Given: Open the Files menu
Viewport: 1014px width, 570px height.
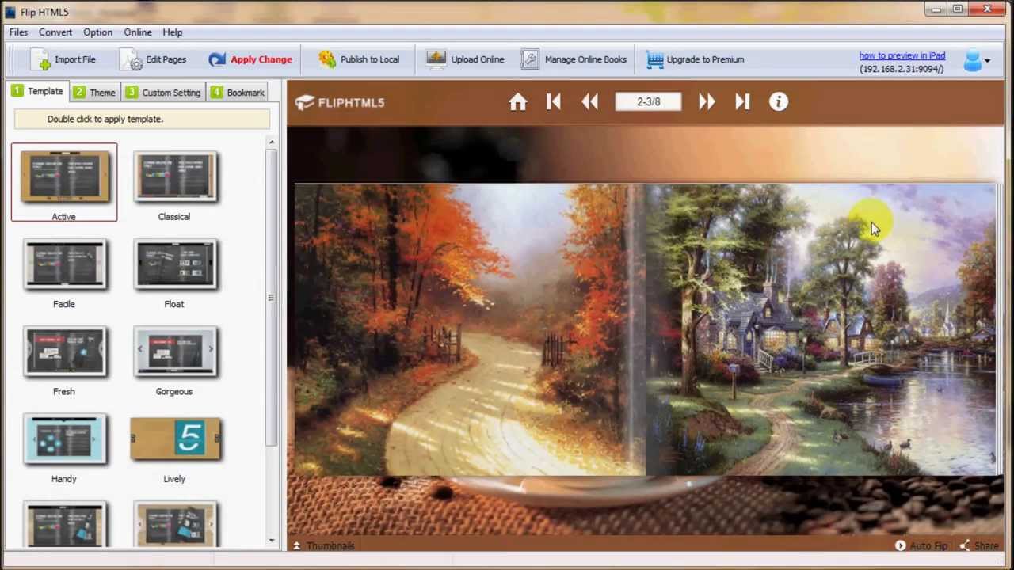Looking at the screenshot, I should coord(18,32).
